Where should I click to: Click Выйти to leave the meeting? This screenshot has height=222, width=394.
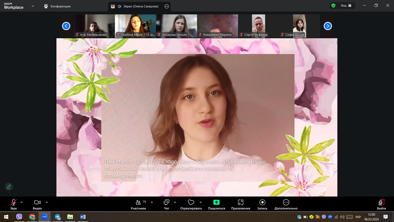coord(381,204)
